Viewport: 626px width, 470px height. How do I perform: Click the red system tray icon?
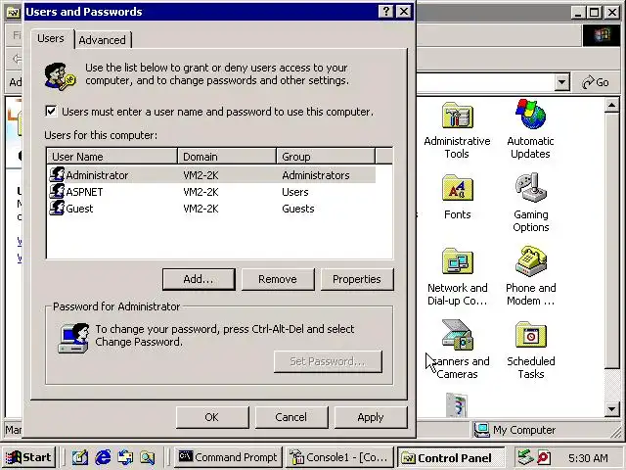click(x=544, y=457)
